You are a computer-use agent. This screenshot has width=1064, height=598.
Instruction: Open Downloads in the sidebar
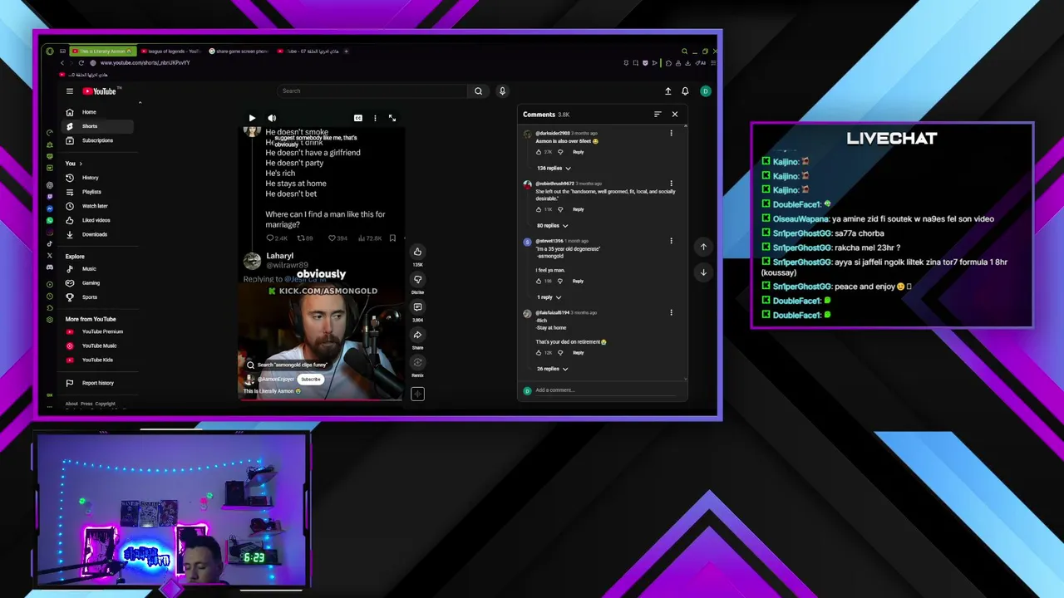pos(98,234)
